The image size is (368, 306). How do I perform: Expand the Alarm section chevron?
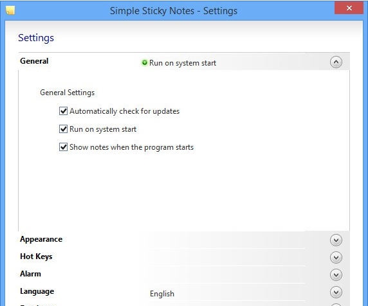336,274
